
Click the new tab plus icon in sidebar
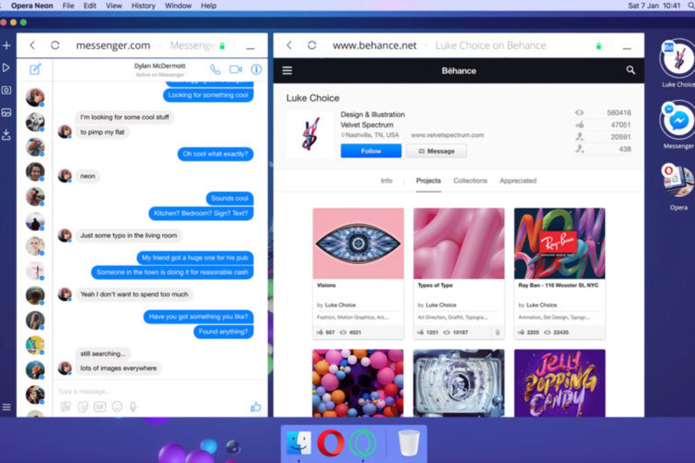click(x=7, y=46)
